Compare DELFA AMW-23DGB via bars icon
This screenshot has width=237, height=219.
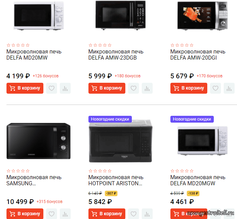tap(147, 88)
